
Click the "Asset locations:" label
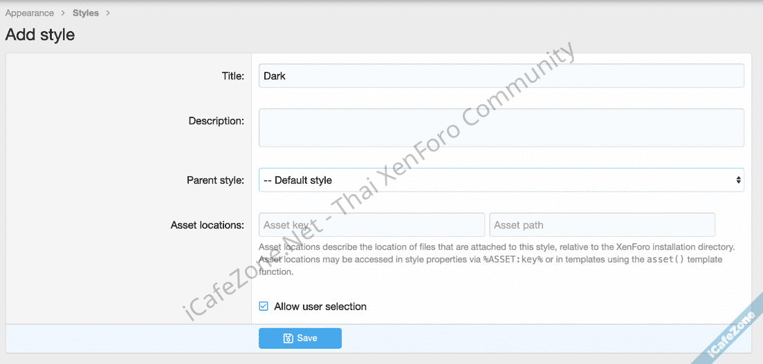[x=208, y=225]
